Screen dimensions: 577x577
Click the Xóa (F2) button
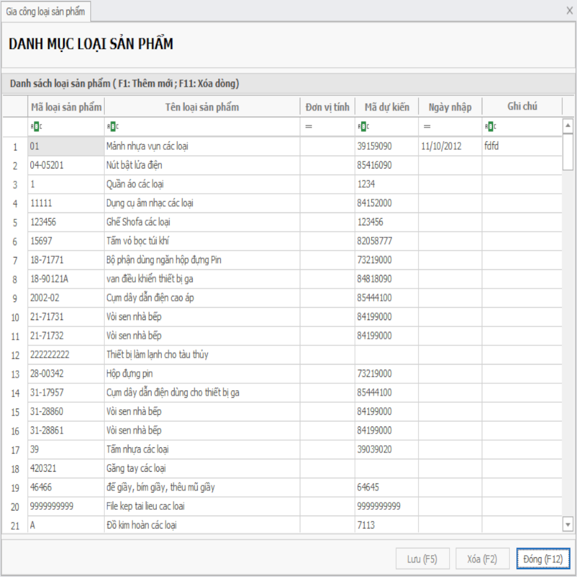(482, 559)
